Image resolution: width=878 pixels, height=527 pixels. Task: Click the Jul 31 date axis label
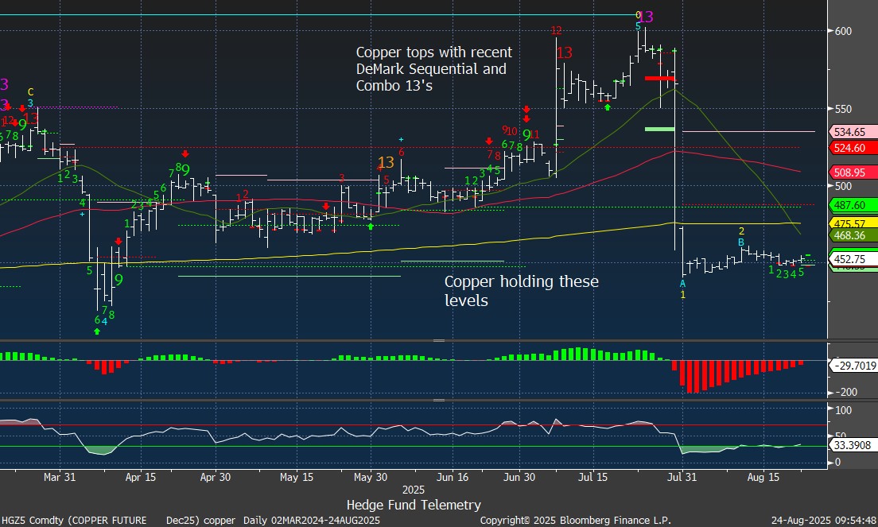[x=683, y=478]
